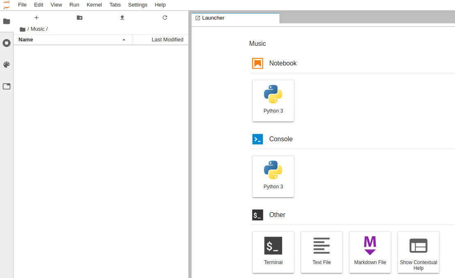This screenshot has height=278, width=455.
Task: Open the Kernel menu
Action: [94, 5]
